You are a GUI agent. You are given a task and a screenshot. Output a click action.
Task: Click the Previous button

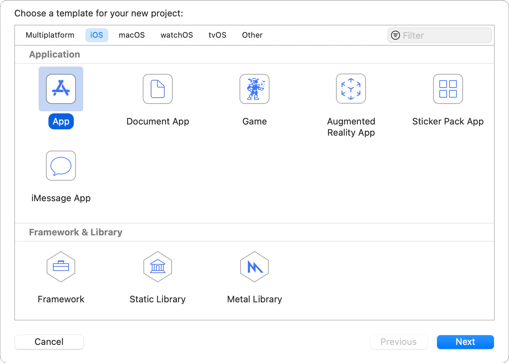tap(398, 342)
